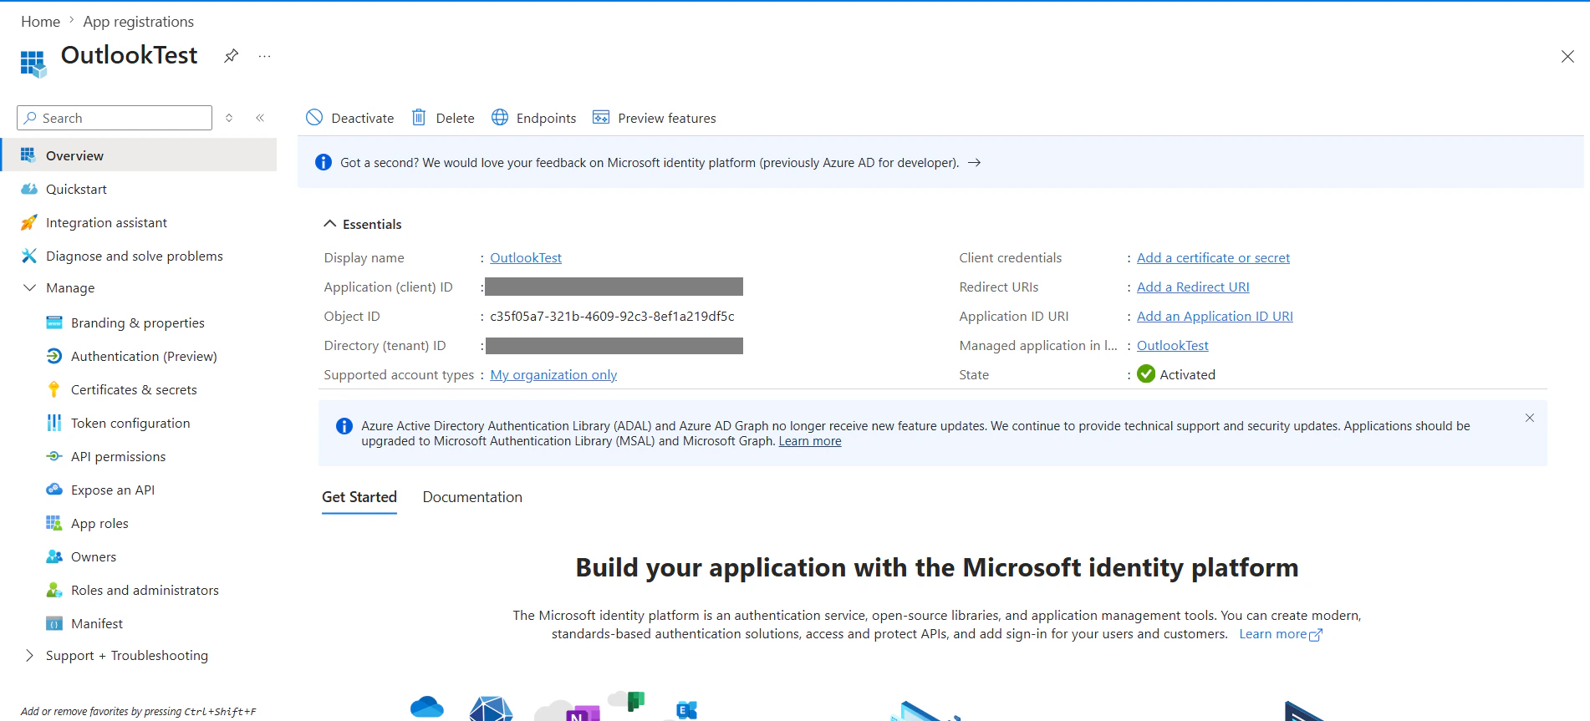
Task: Pin OutlookTest with the pin icon
Action: tap(232, 56)
